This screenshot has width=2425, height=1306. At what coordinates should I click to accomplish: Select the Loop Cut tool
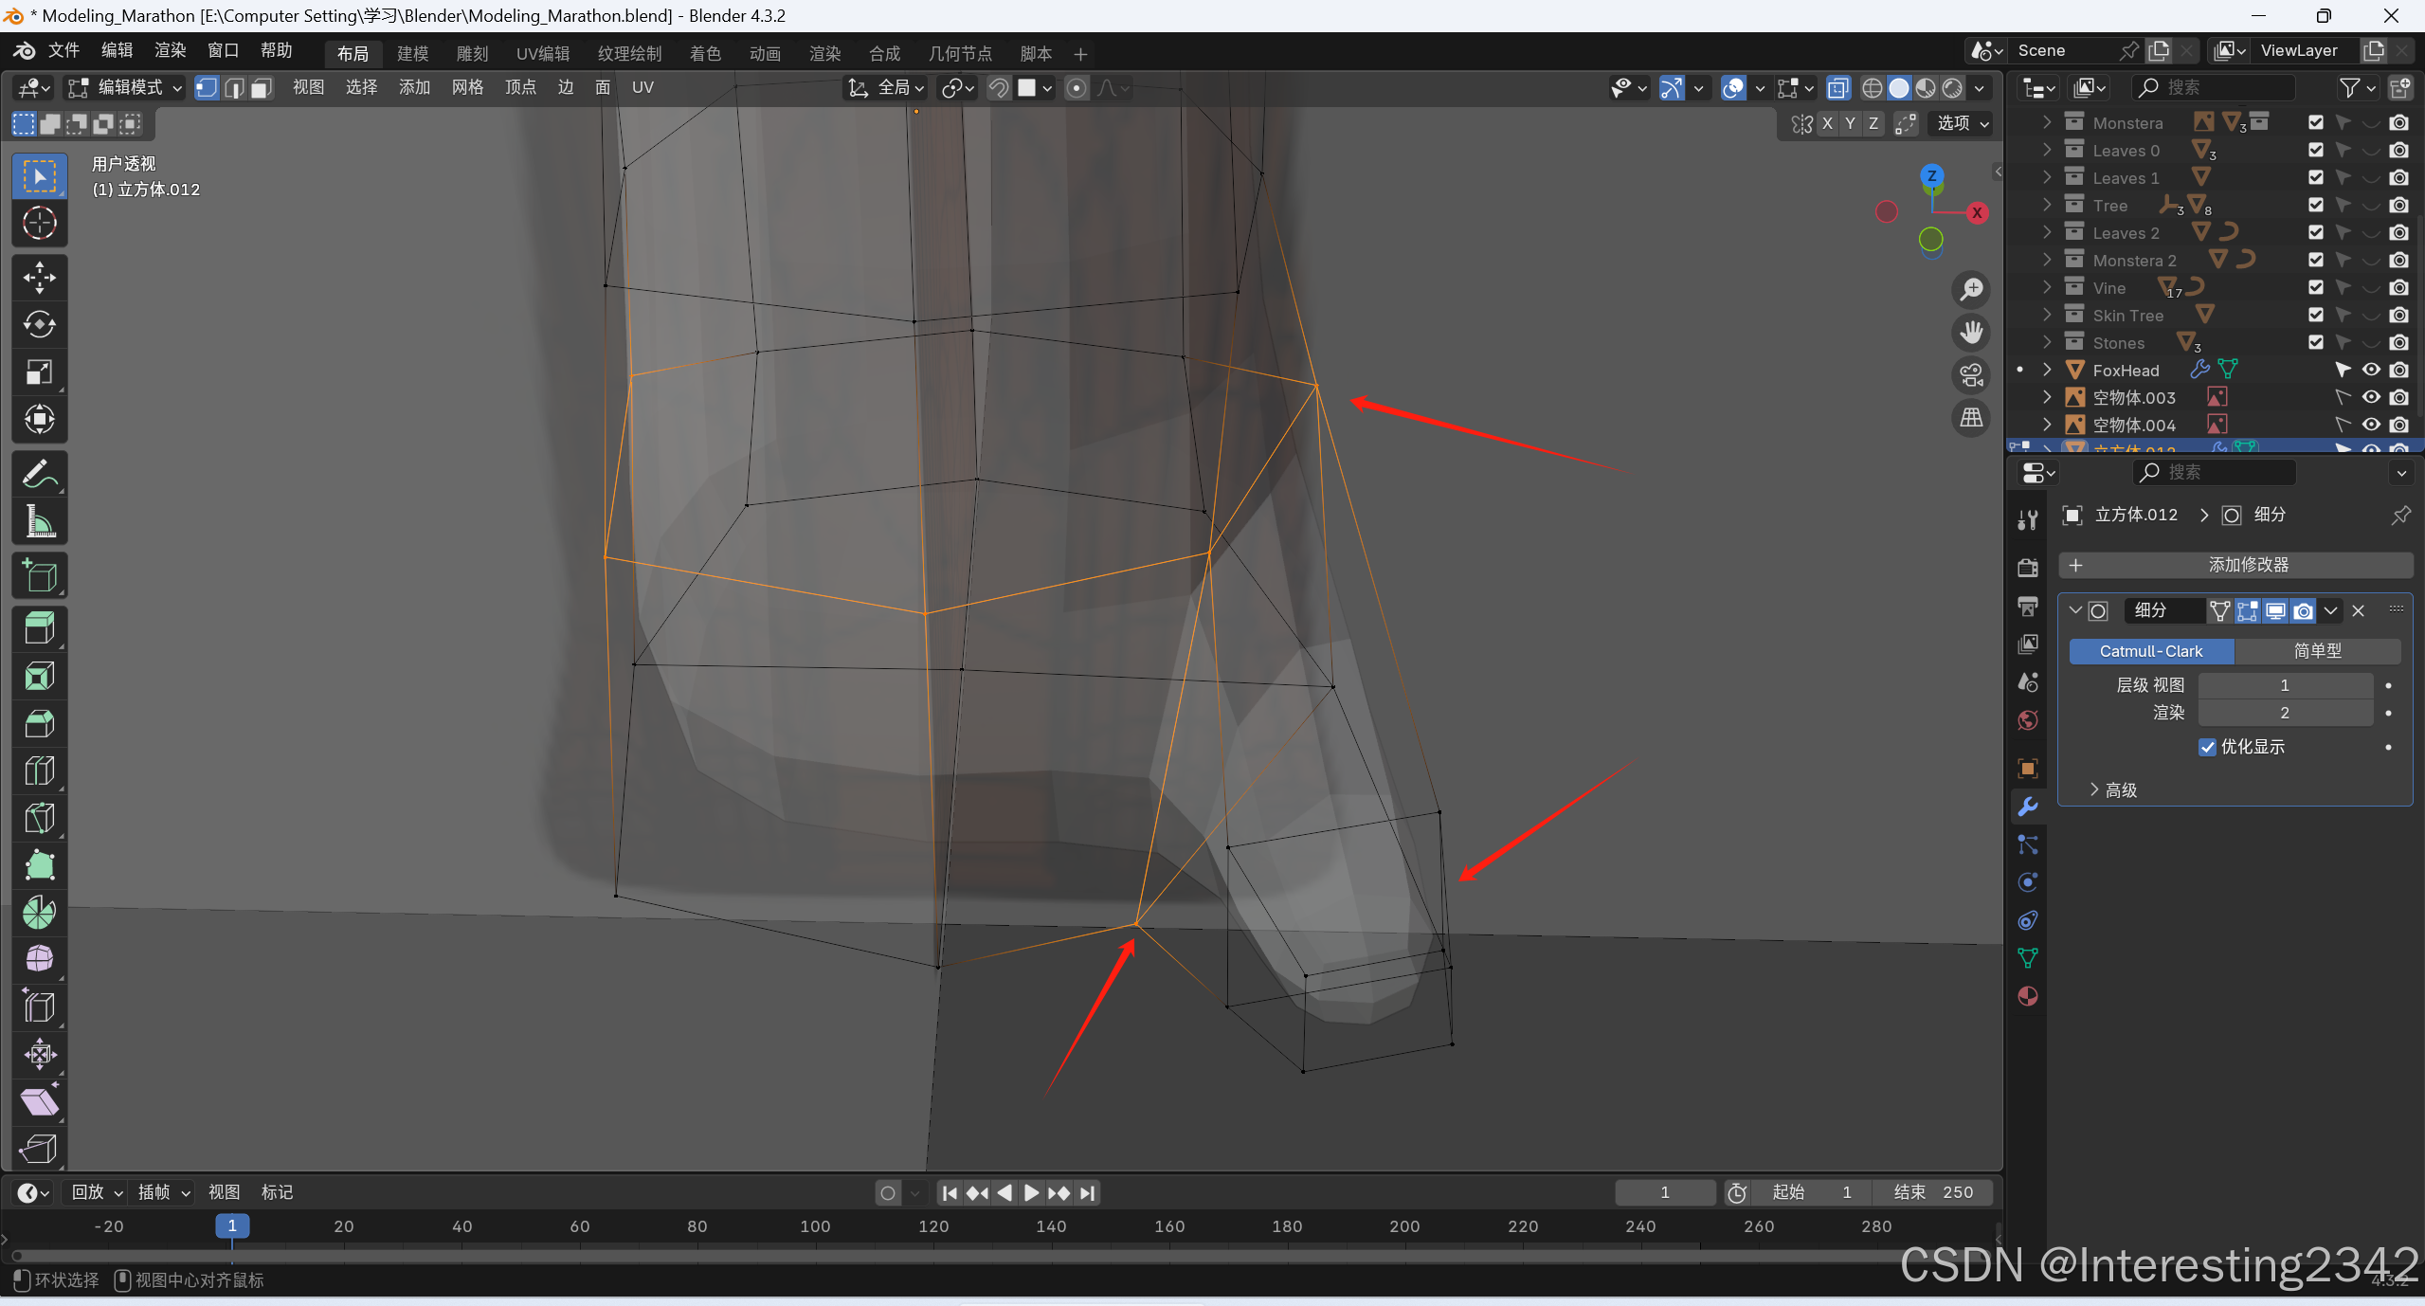(39, 771)
